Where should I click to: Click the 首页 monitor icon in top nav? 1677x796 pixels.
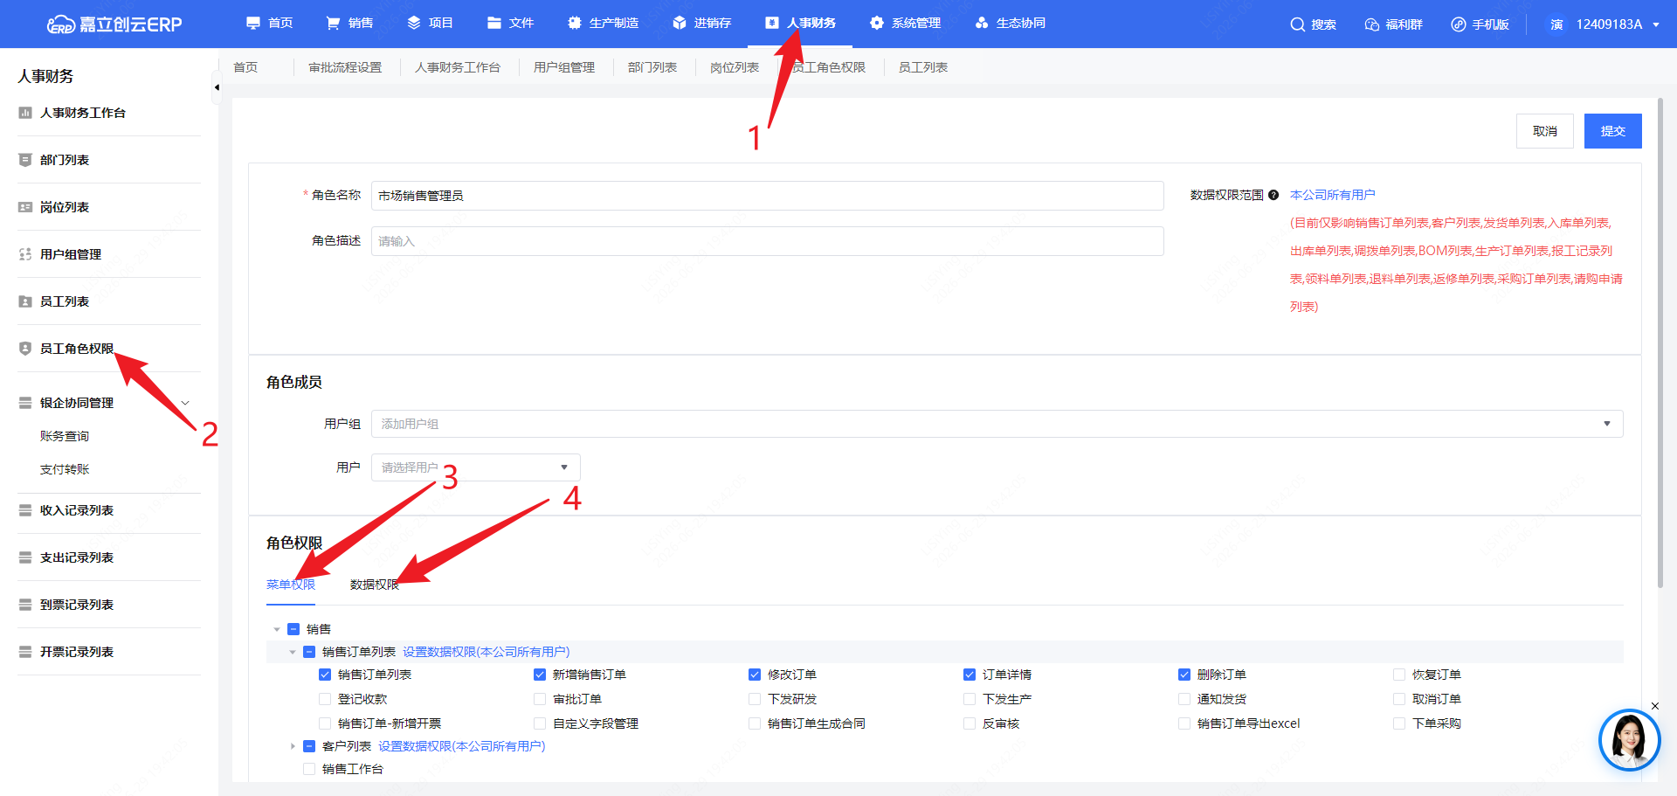pos(253,23)
